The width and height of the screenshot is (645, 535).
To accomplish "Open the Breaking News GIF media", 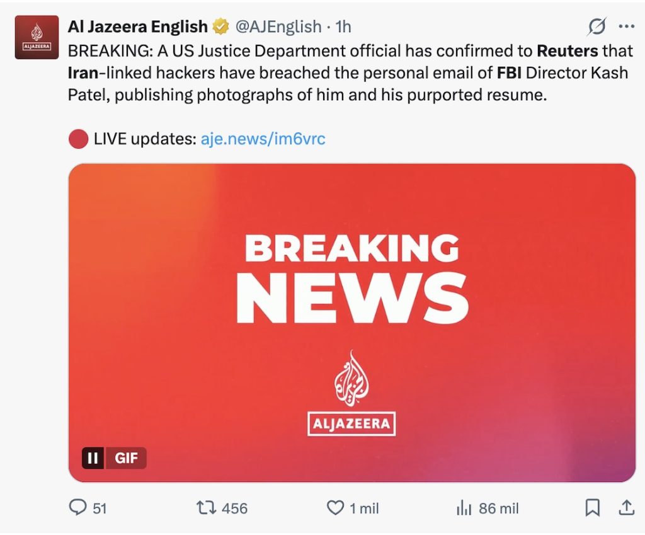I will click(351, 315).
